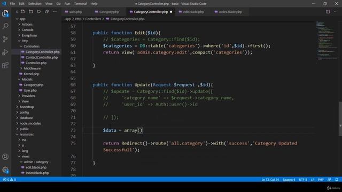Open the Help menu
The height and width of the screenshot is (192, 342).
[x=94, y=4]
